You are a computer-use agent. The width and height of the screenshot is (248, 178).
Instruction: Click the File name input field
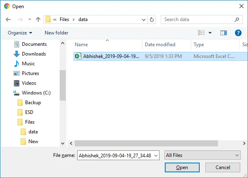[118, 155]
